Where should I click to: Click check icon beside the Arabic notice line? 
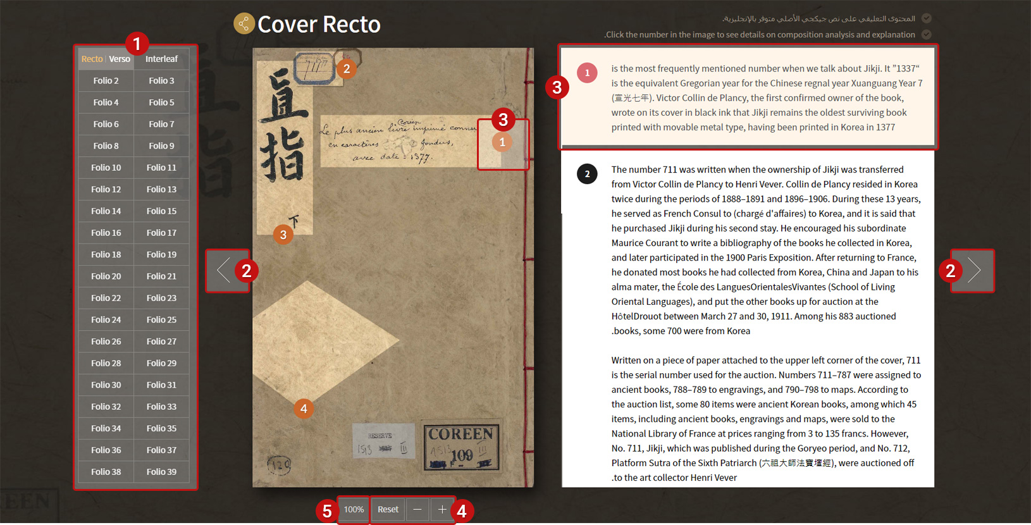(927, 18)
